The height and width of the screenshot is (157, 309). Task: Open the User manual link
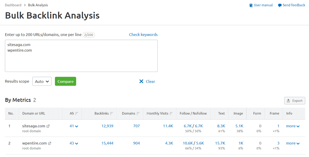[261, 5]
